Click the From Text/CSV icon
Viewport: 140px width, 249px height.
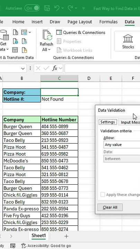[x=16, y=33]
